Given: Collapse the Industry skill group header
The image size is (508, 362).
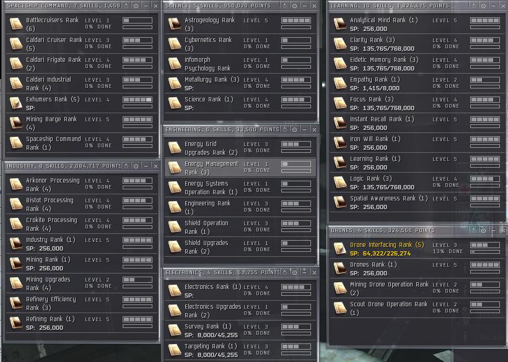Looking at the screenshot, I should tap(64, 166).
